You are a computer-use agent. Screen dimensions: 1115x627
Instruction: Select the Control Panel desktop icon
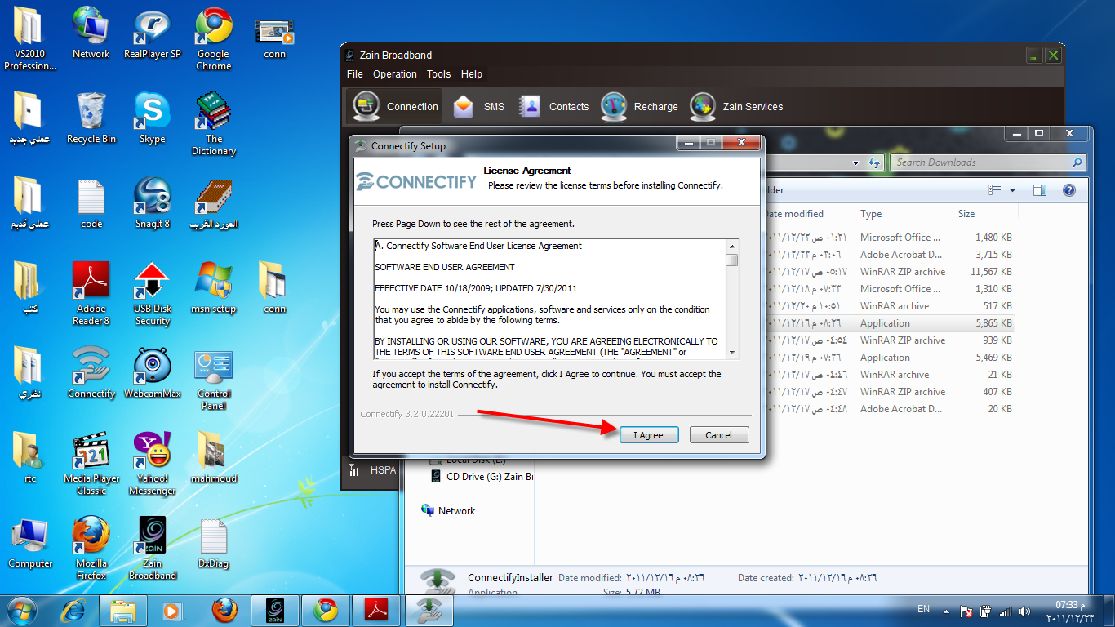214,380
